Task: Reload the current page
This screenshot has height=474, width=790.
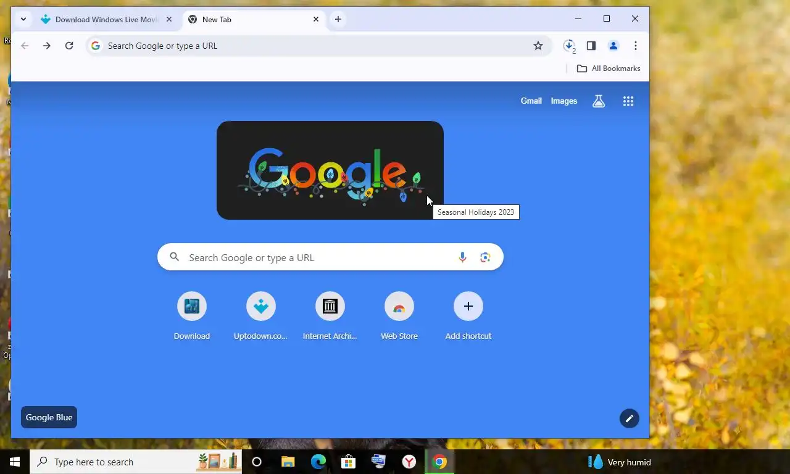Action: click(x=69, y=46)
